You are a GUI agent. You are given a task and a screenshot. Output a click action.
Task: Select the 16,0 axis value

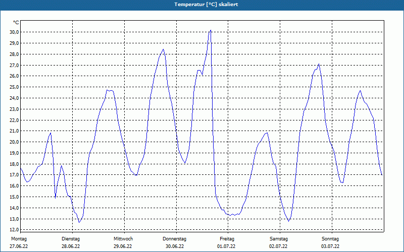[x=14, y=186]
